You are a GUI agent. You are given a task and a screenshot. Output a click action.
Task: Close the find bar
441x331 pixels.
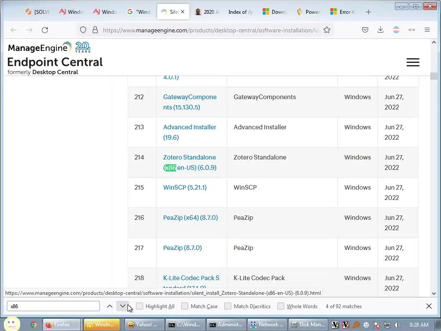(x=429, y=306)
